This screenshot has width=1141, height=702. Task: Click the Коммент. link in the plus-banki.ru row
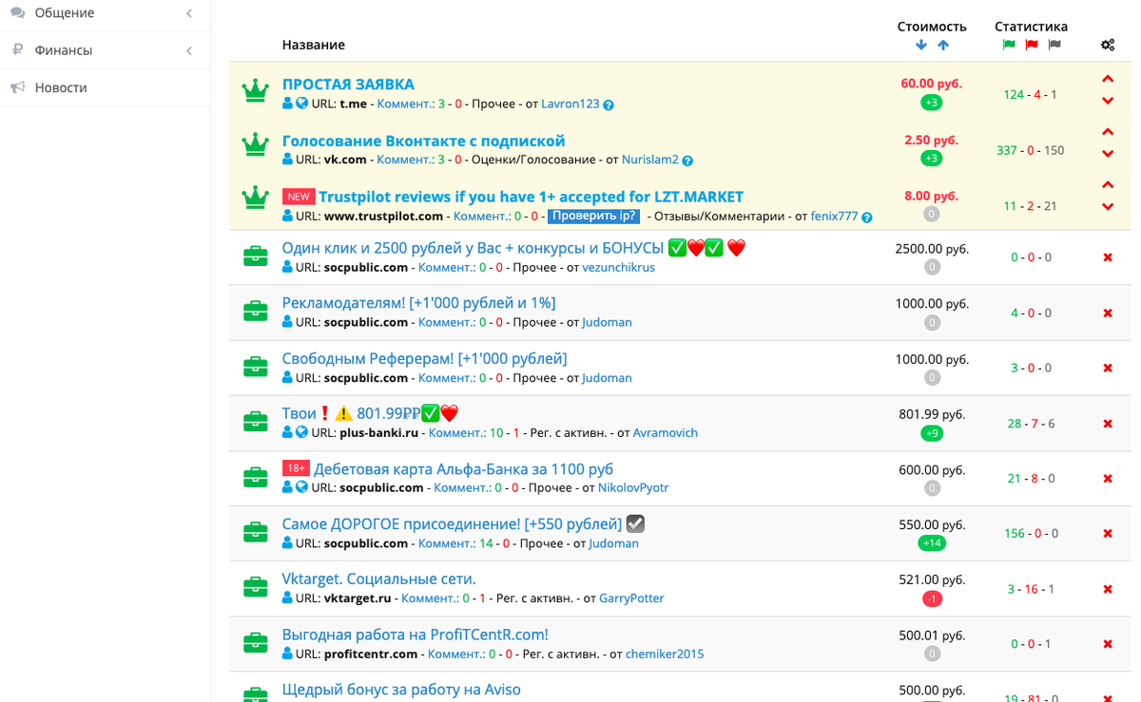pos(457,433)
